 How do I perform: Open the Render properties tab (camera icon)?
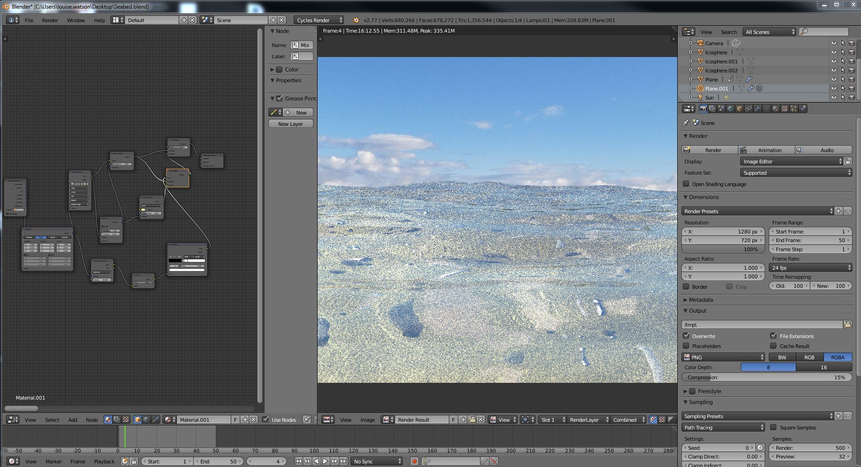click(703, 109)
